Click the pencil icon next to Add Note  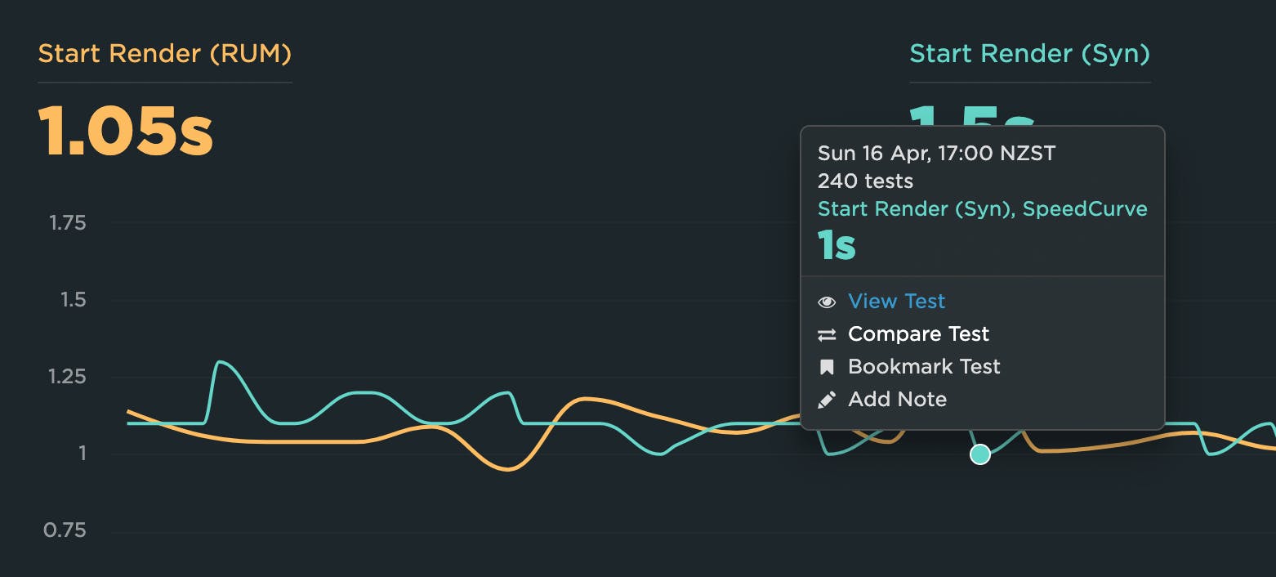click(827, 400)
